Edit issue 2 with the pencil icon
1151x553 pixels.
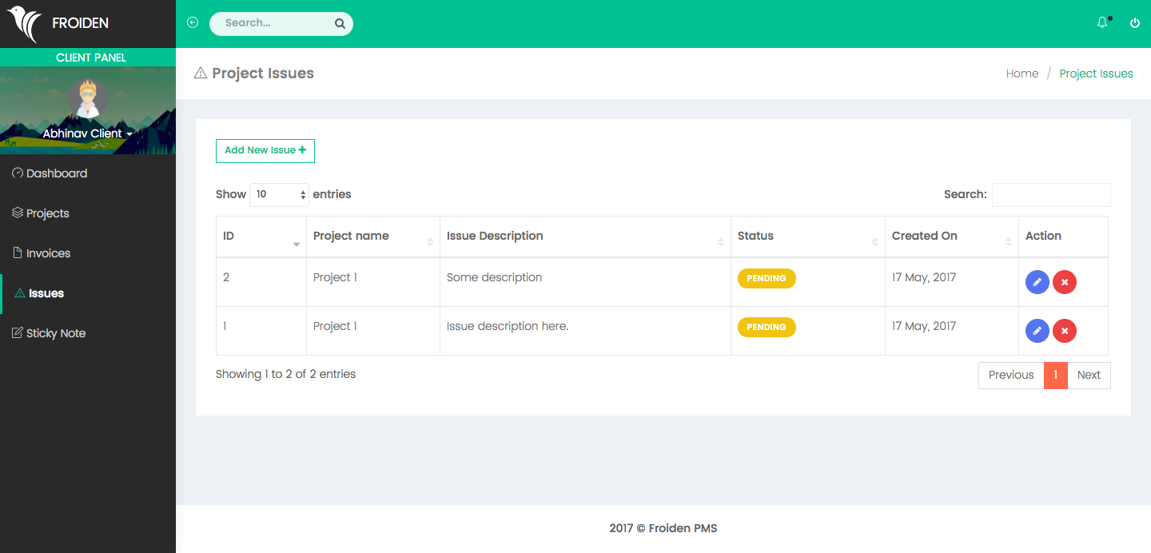click(x=1037, y=282)
